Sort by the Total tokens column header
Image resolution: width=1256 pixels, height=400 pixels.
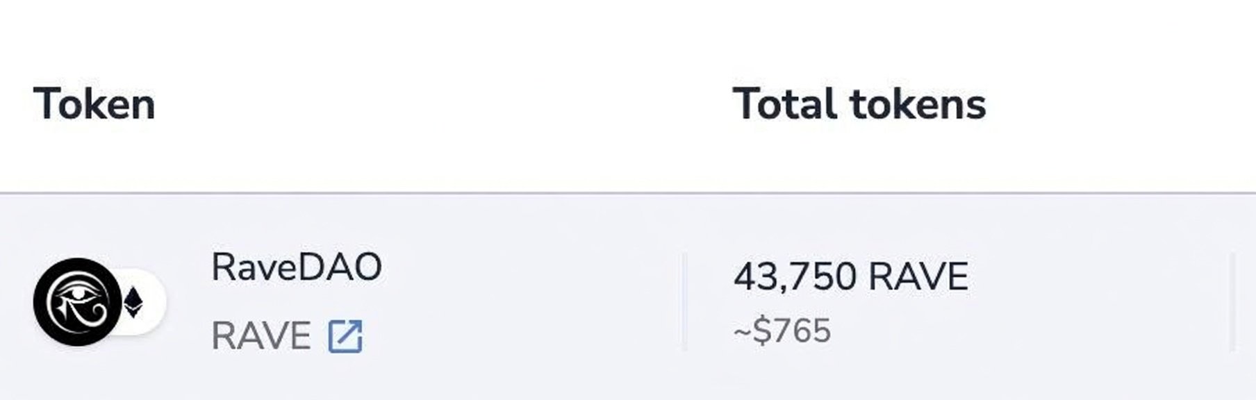859,105
